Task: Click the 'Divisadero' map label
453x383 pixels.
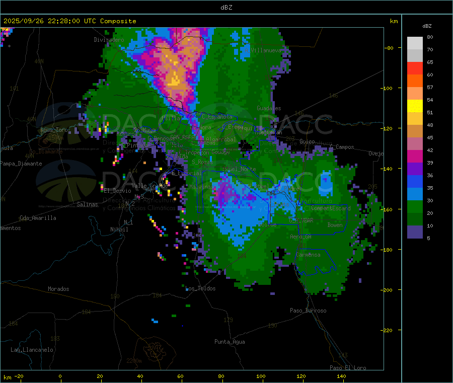Action: 109,40
